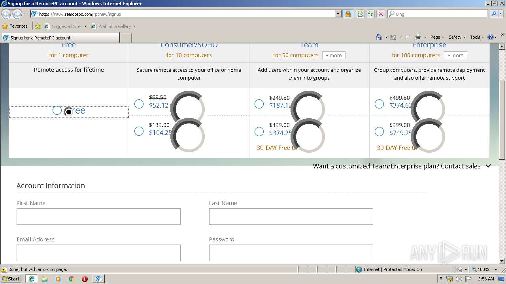Open the Tools menu

477,37
